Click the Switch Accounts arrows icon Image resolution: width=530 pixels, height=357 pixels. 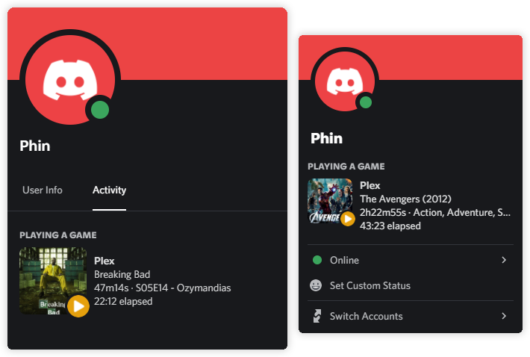[x=317, y=316]
